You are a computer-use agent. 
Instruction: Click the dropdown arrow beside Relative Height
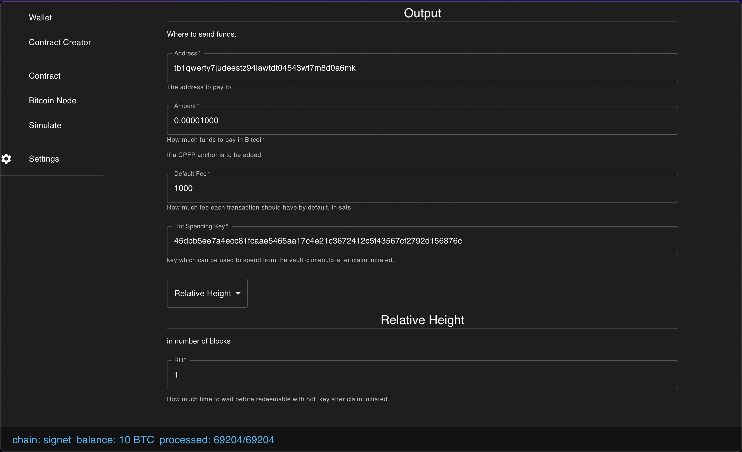[238, 293]
